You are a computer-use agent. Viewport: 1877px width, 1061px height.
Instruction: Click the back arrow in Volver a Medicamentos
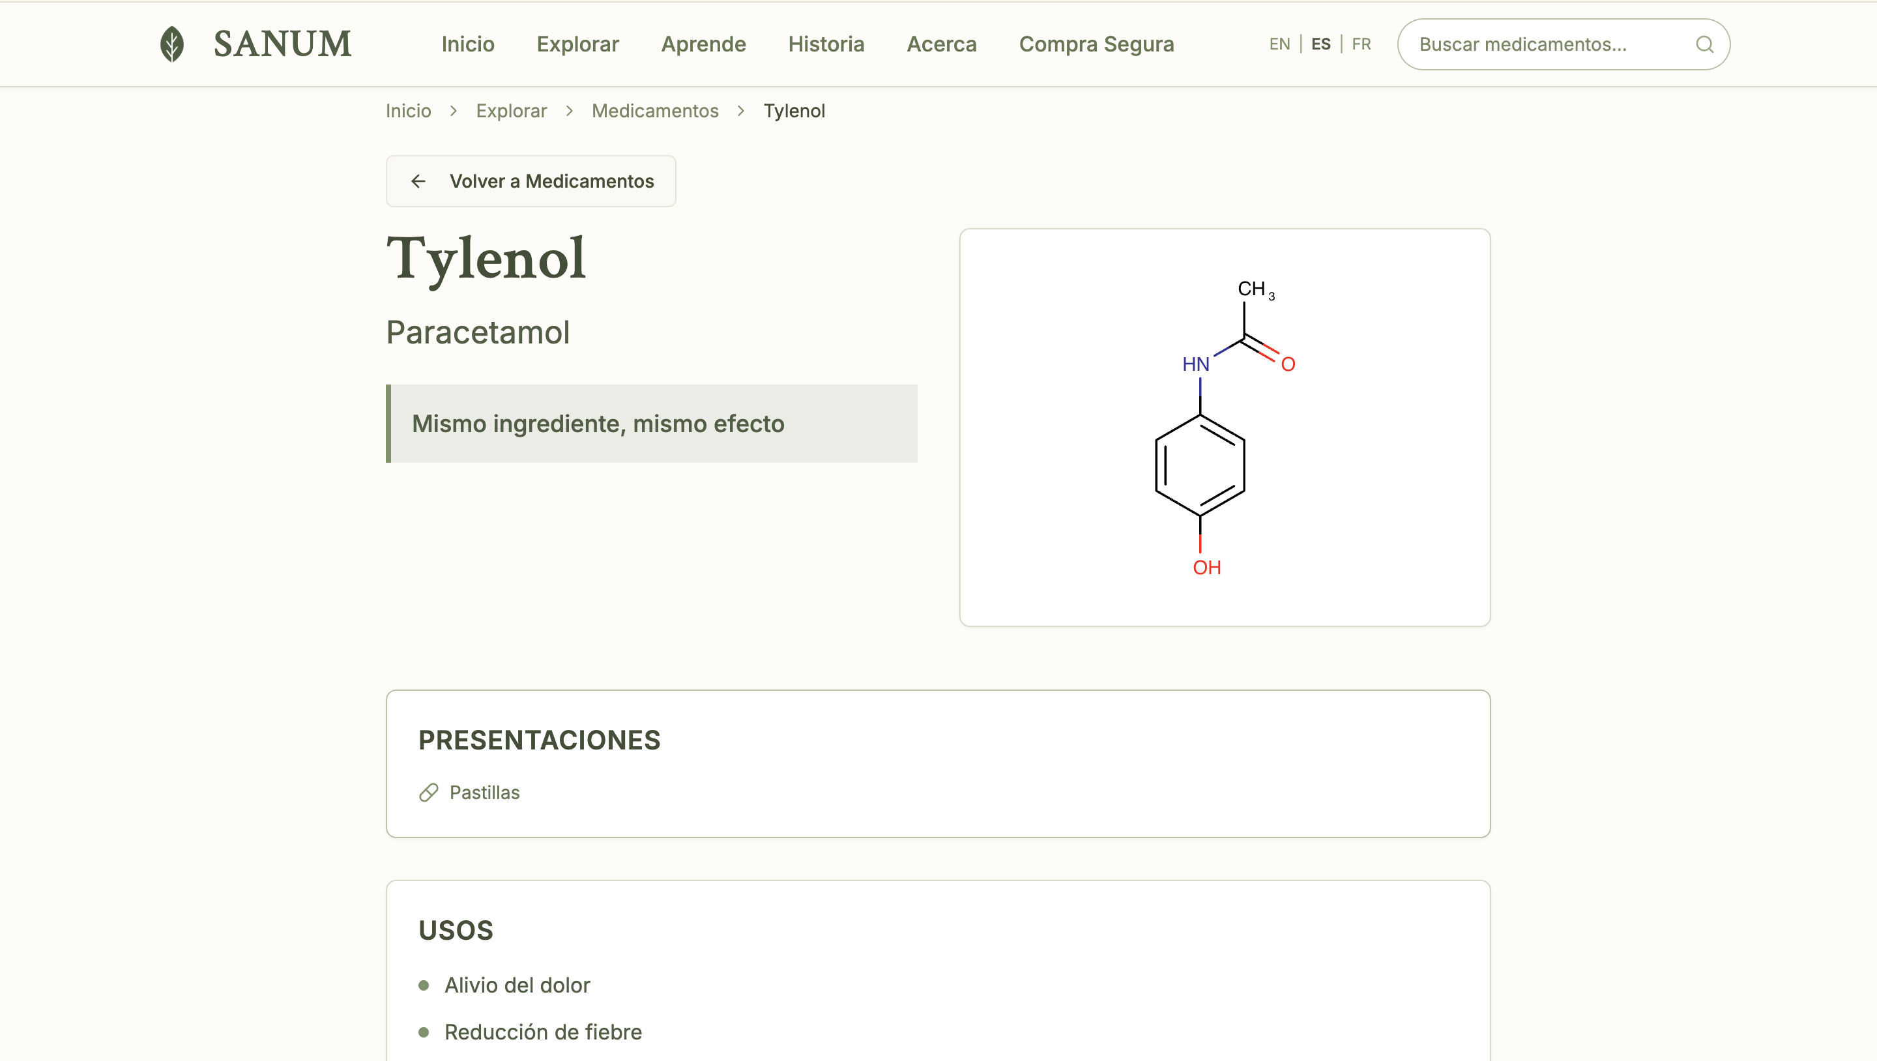click(x=418, y=181)
